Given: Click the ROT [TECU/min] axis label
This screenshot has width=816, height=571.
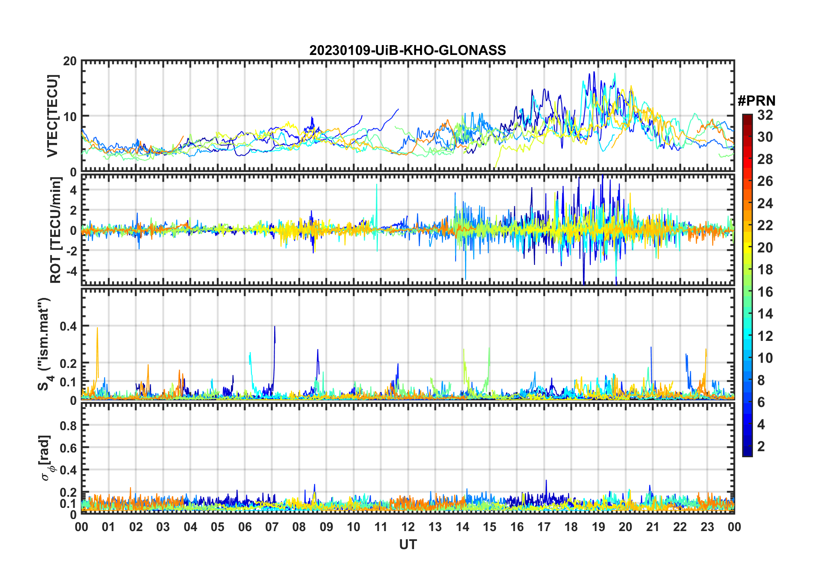Looking at the screenshot, I should click(x=56, y=230).
